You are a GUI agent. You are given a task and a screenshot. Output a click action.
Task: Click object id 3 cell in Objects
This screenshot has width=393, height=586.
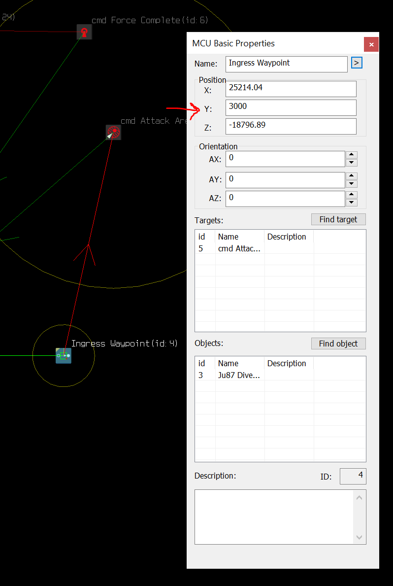205,375
